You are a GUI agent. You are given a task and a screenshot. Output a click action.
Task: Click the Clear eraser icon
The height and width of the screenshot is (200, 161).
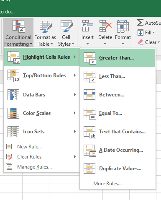coord(141,42)
